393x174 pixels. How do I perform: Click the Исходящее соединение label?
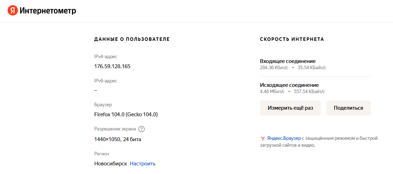289,85
